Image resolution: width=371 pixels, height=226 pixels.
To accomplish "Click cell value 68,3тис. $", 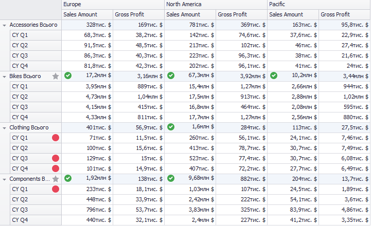I will (97, 35).
